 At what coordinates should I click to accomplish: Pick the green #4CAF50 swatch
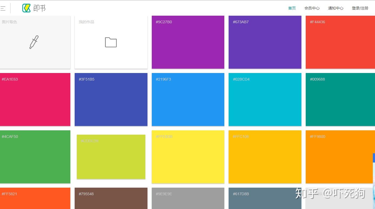click(35, 157)
